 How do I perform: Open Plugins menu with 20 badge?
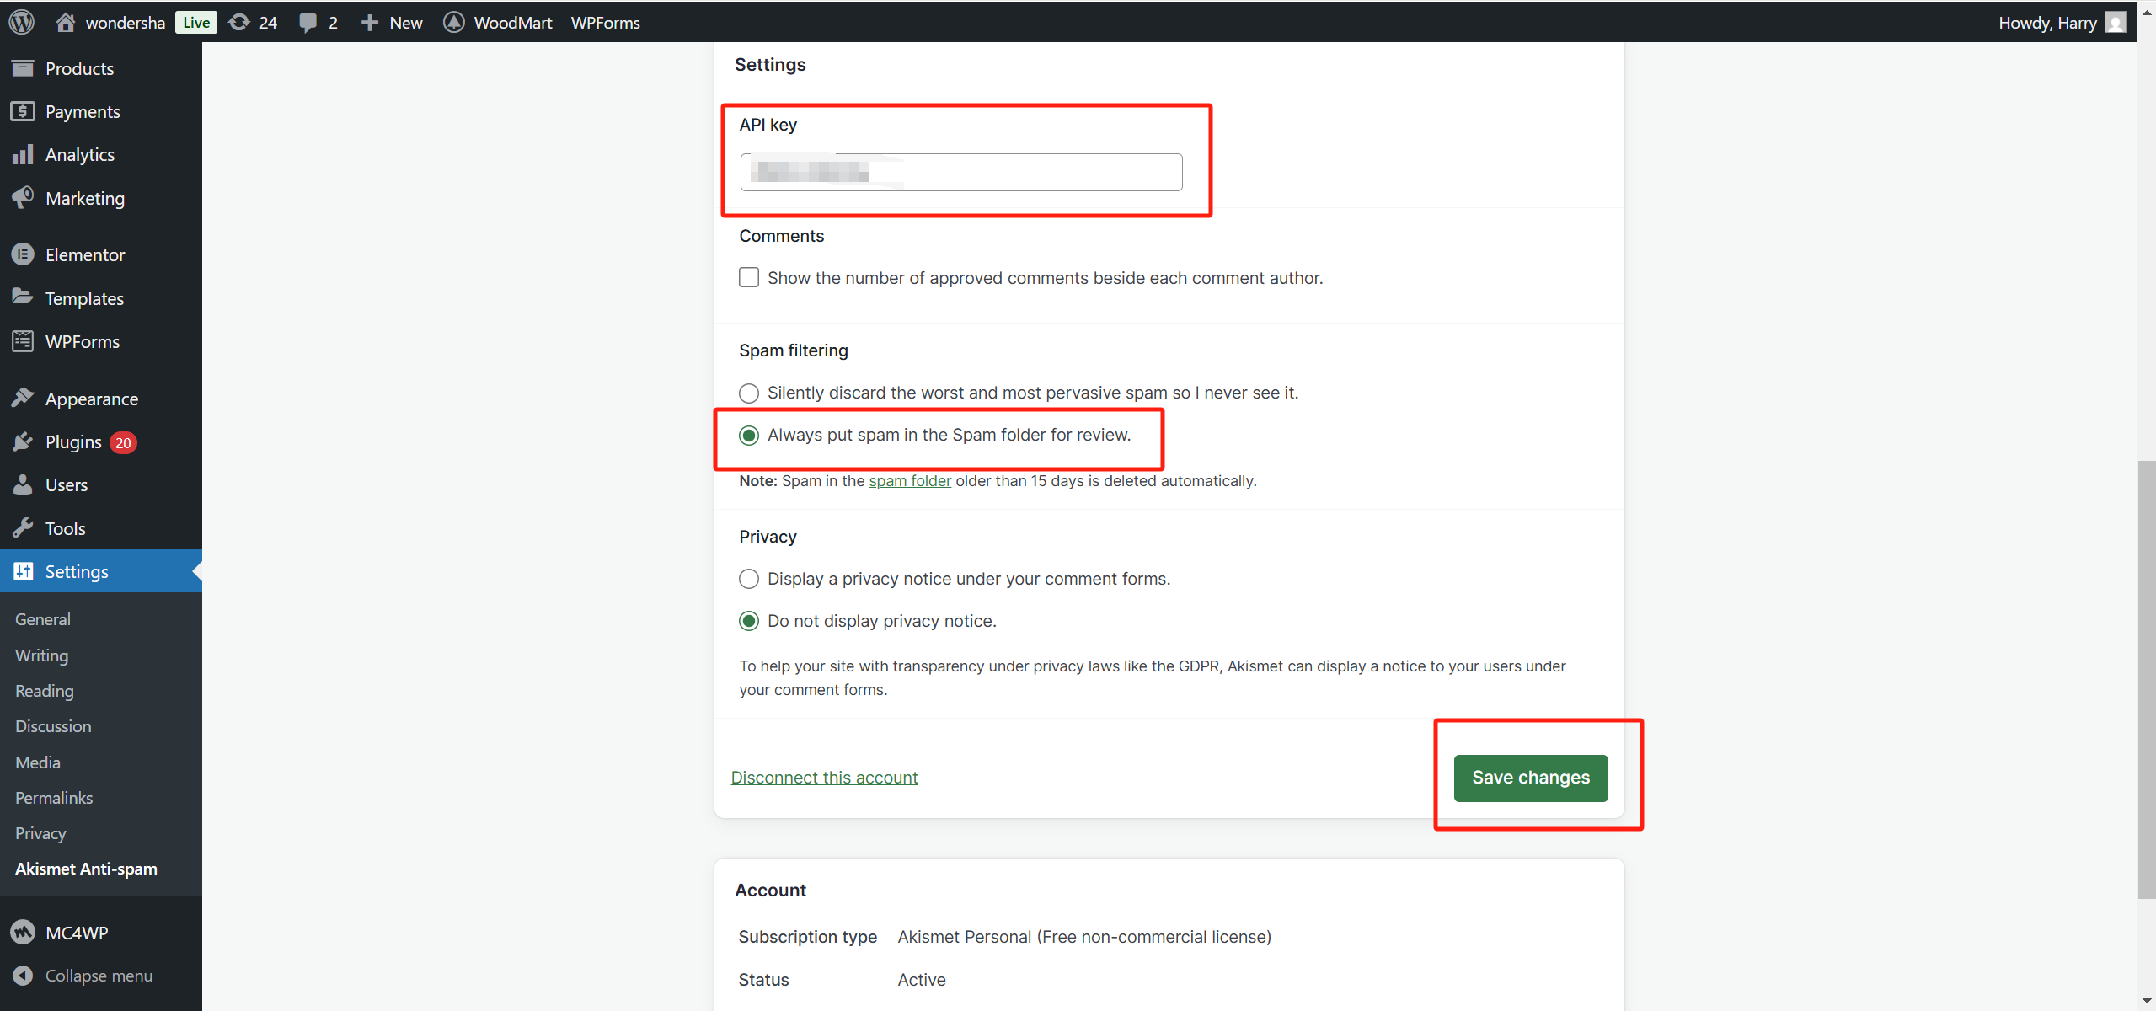[73, 442]
